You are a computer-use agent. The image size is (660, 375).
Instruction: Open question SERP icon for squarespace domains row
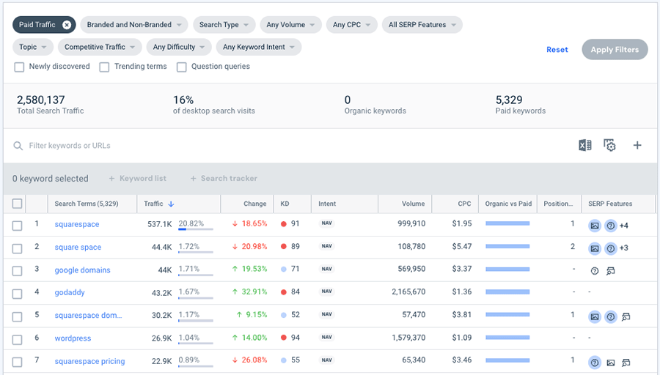[x=610, y=316]
